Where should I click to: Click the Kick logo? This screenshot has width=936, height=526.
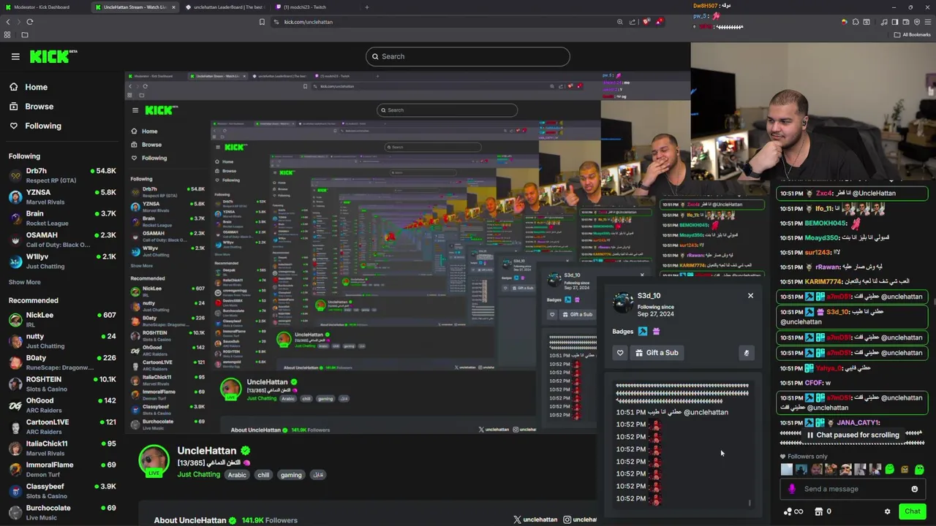(53, 56)
